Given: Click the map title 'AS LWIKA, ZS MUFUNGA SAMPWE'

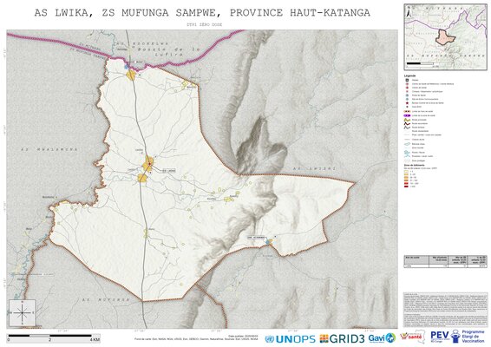Looking at the screenshot, I should click(202, 13).
